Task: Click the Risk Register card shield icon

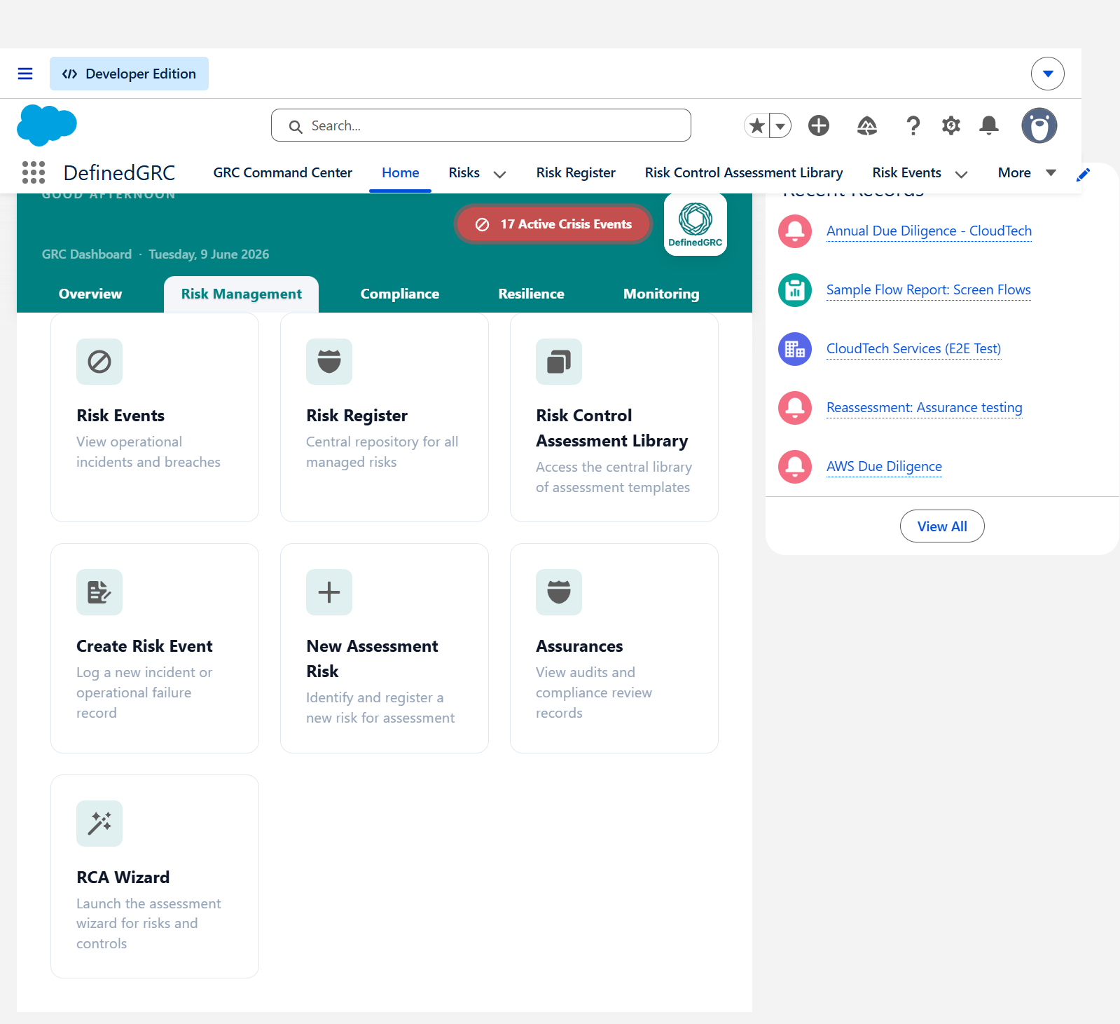Action: click(x=329, y=362)
